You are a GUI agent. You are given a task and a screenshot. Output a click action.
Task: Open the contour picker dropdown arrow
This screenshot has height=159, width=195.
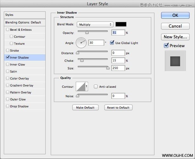[87, 86]
